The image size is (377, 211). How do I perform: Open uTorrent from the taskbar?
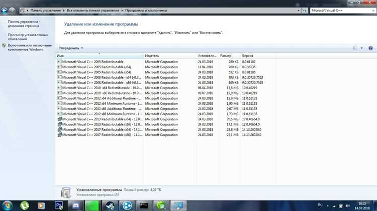[25, 205]
